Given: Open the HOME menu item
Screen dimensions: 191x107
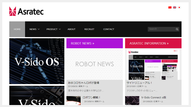Looking at the screenshot, I should click(17, 29).
